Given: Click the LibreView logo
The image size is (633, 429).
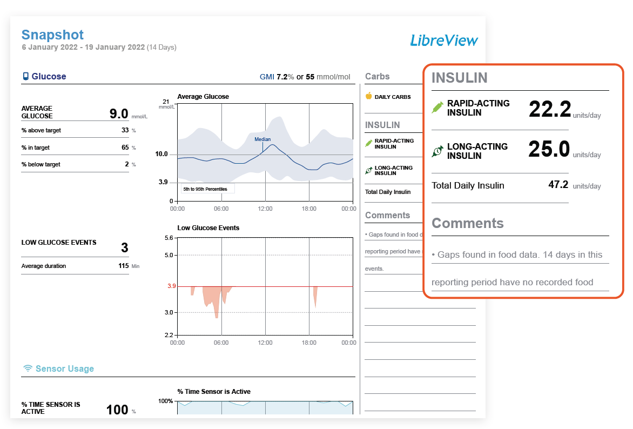Looking at the screenshot, I should 443,41.
